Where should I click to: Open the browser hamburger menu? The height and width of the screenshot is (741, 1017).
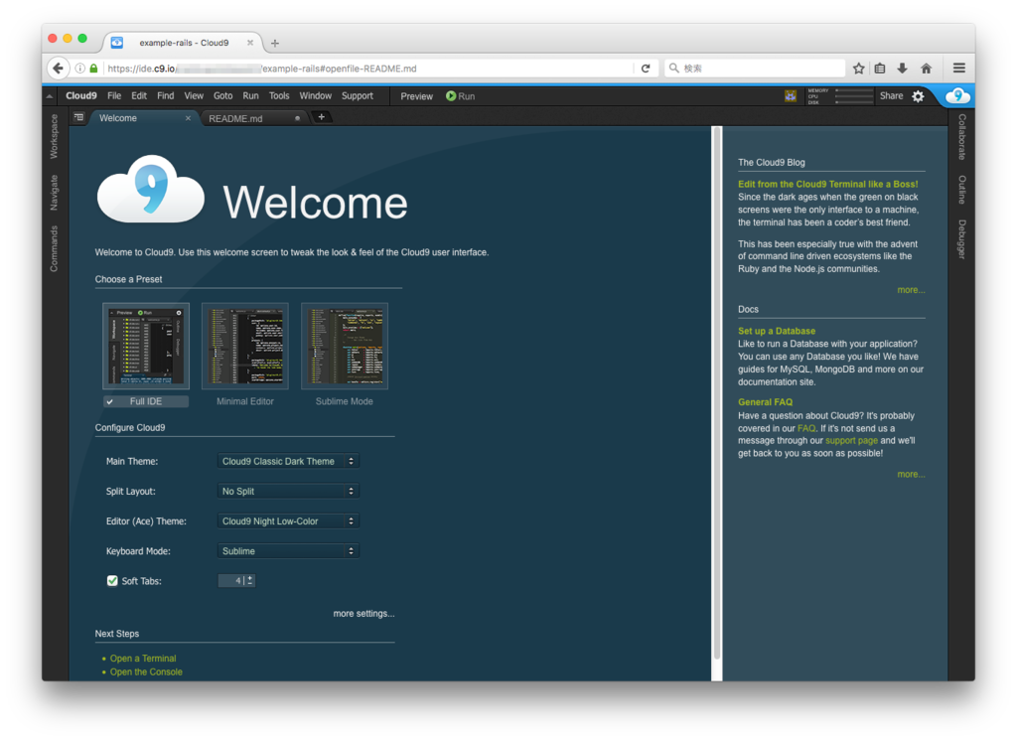coord(959,69)
